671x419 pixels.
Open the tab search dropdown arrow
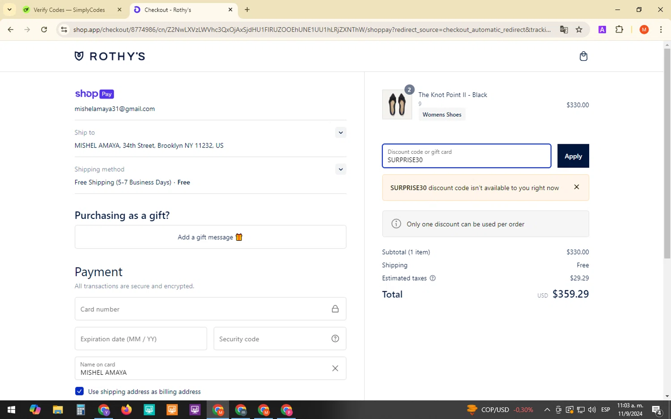(9, 9)
